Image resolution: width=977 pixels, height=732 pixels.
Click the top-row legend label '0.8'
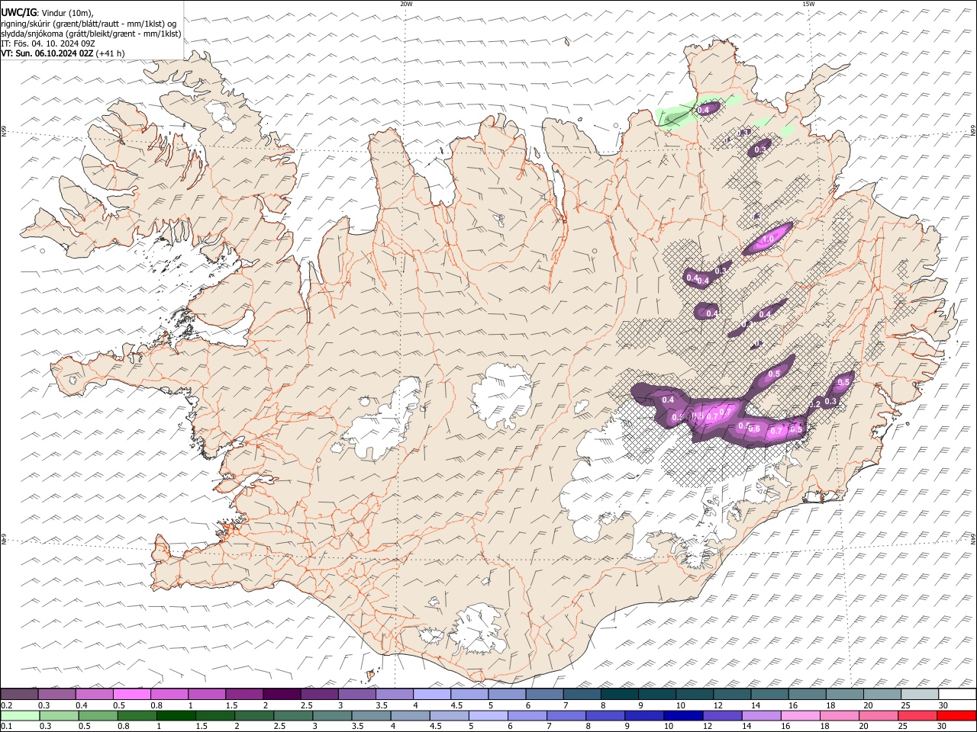point(156,705)
